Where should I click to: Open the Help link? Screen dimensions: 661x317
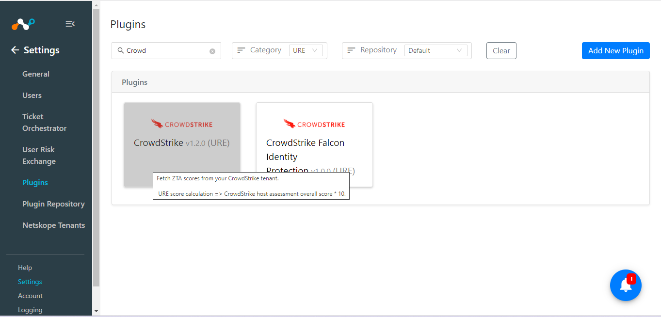pyautogui.click(x=25, y=268)
